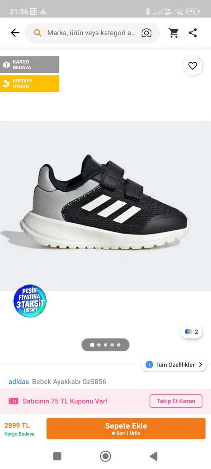Open the color options badge showing 2
Screen dimensions: 211x469
pos(192,332)
